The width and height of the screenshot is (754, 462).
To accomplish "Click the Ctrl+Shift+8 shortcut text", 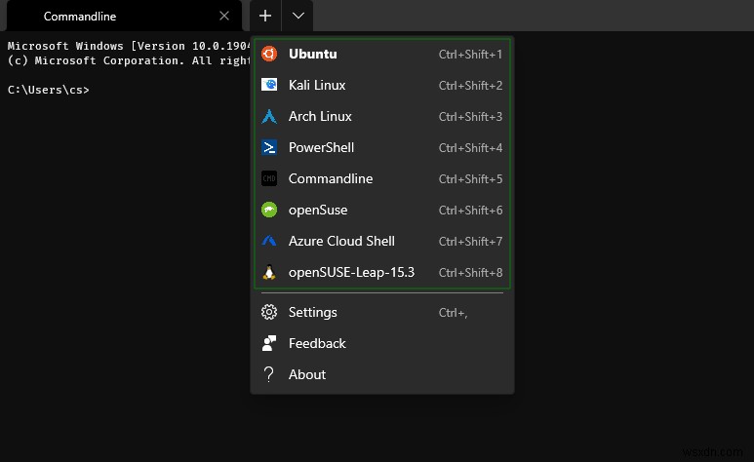I will (x=470, y=273).
